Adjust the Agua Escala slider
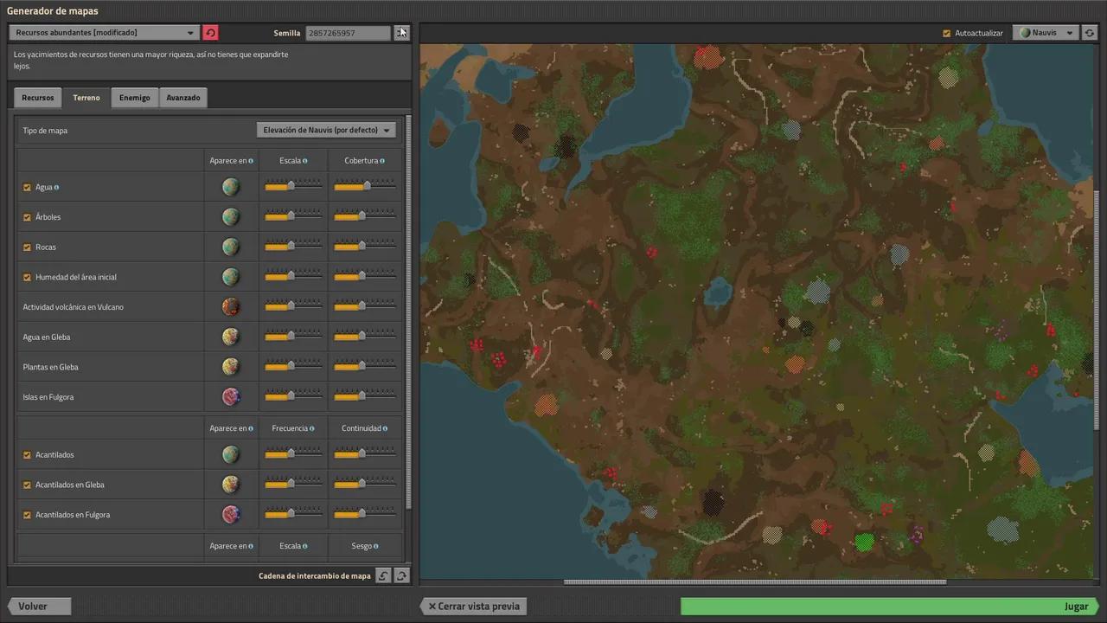Screen dimensions: 1107x623 [x=293, y=185]
